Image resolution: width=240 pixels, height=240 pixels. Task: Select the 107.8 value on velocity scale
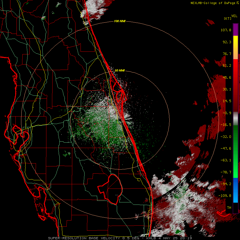(x=226, y=30)
